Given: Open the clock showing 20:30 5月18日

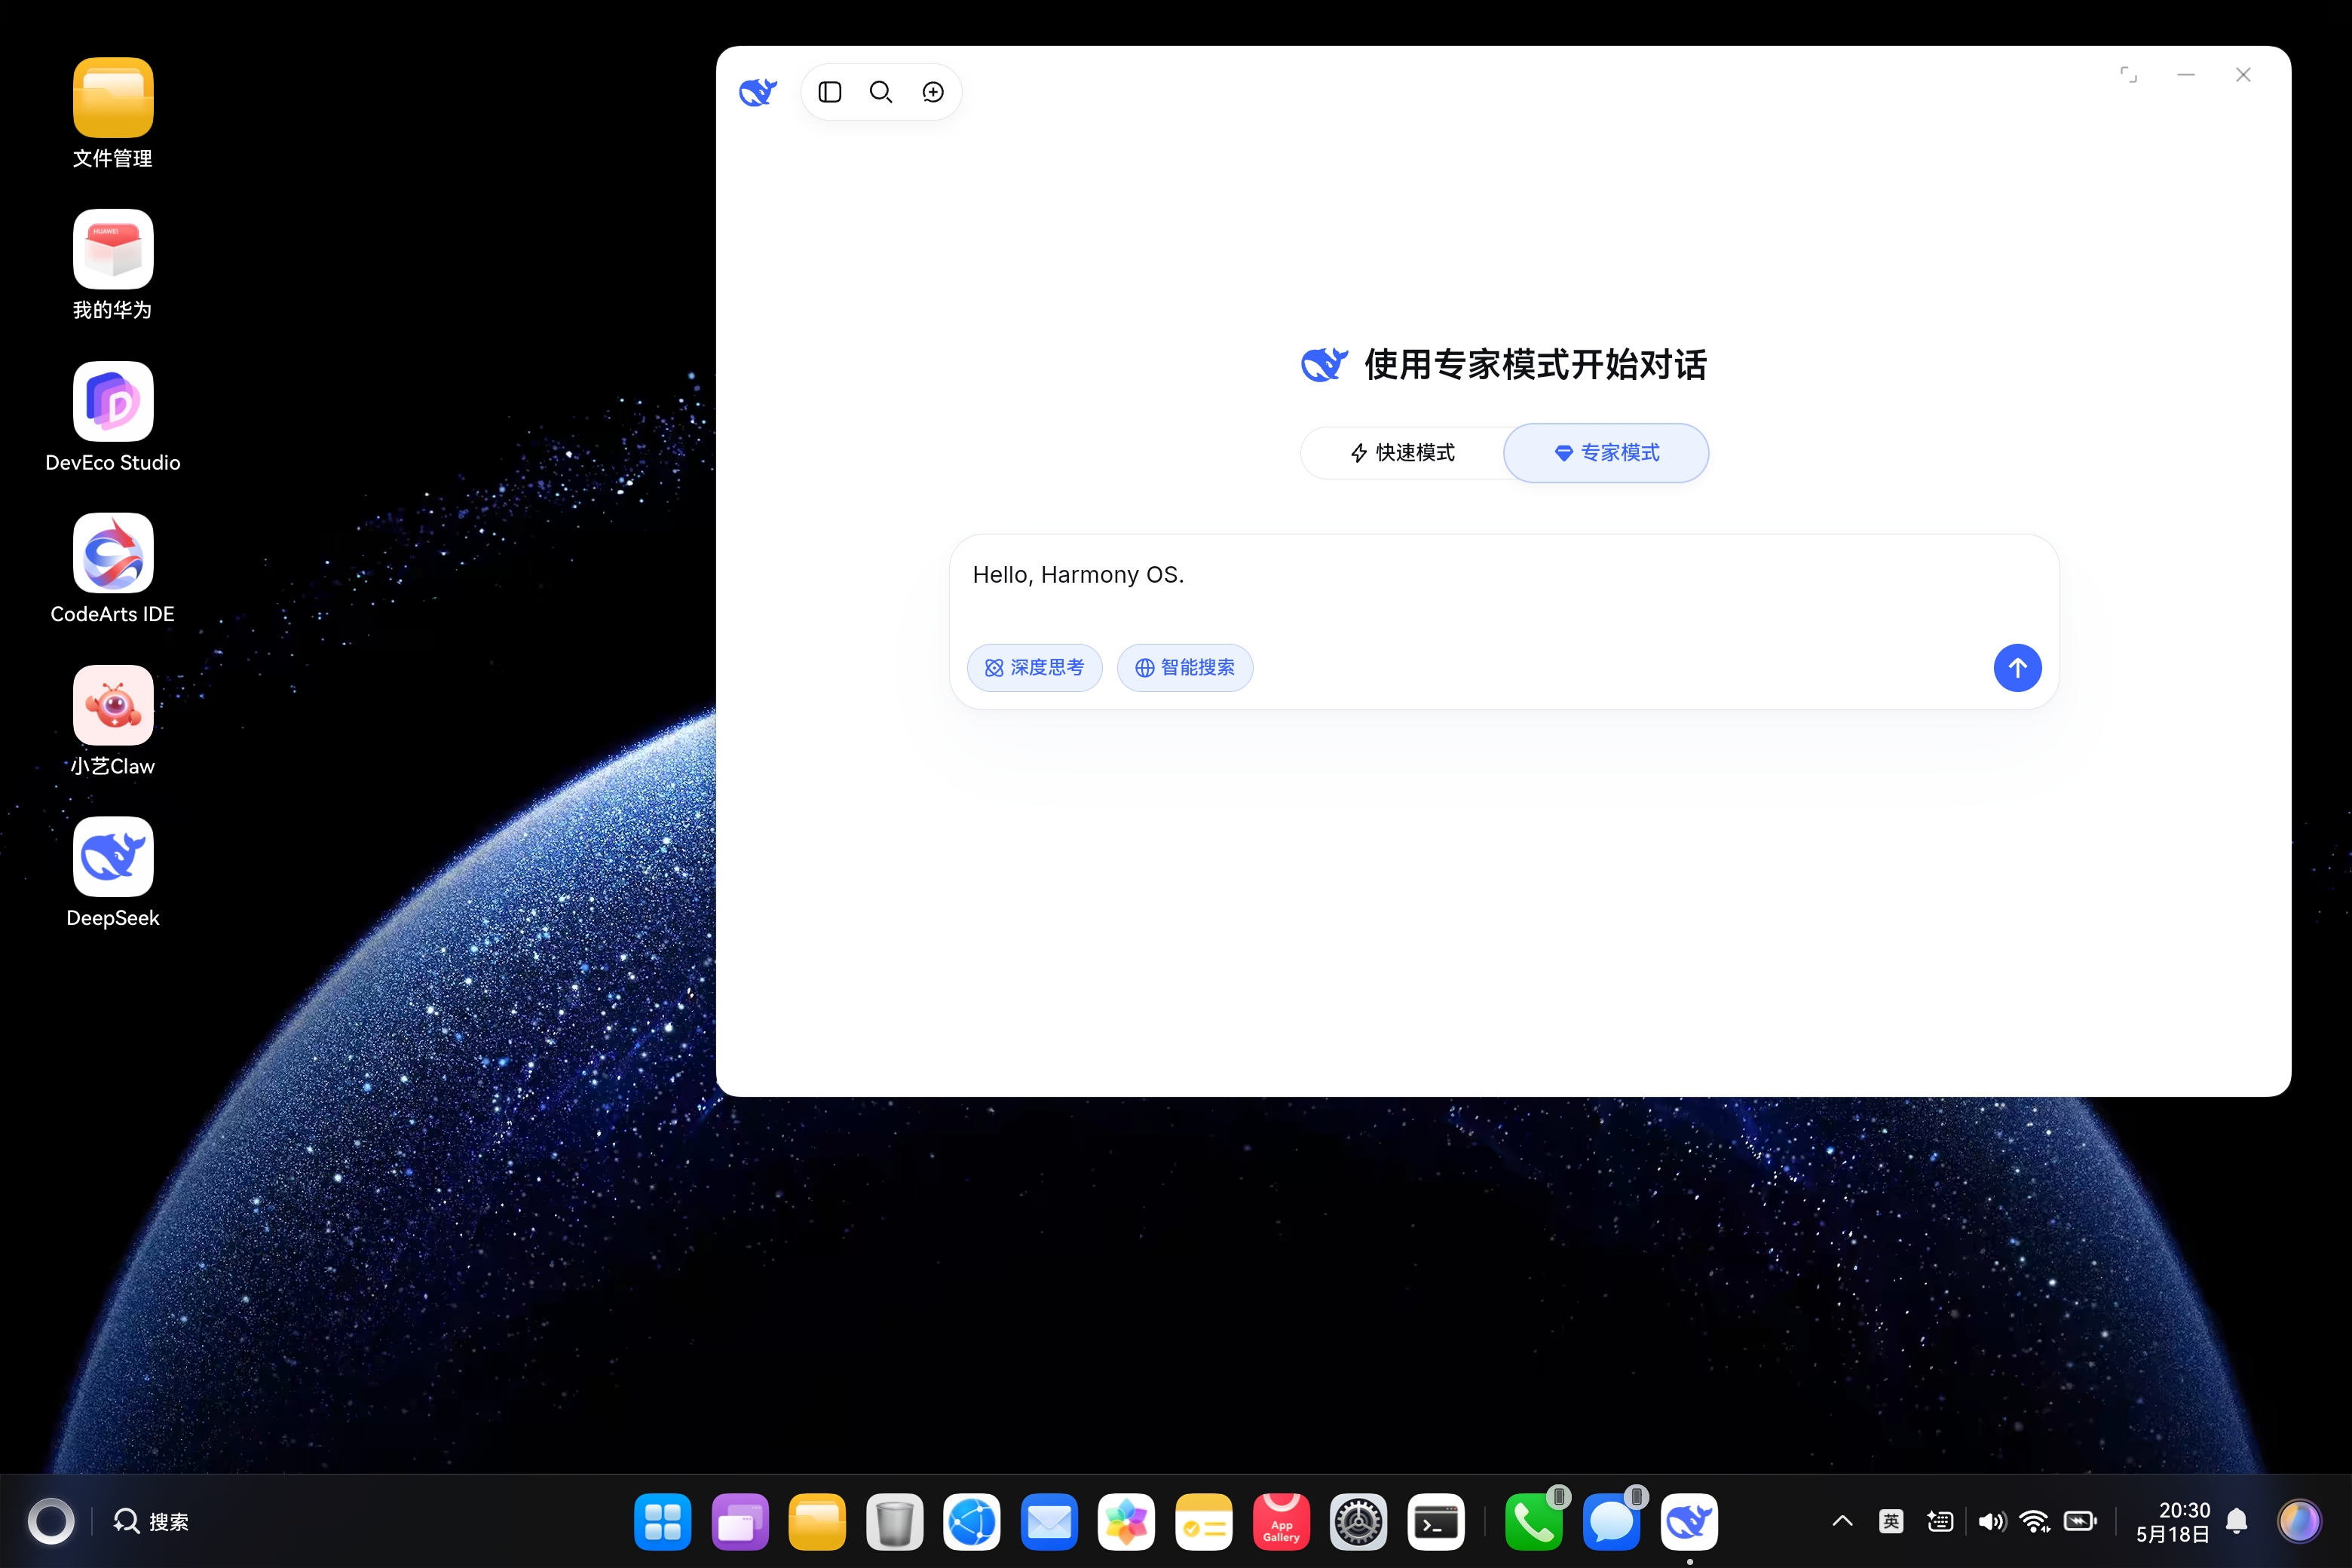Looking at the screenshot, I should (2172, 1522).
